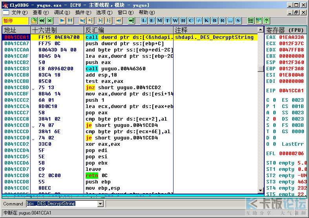Click in the Command input field
This screenshot has height=218, width=309.
pos(62,203)
